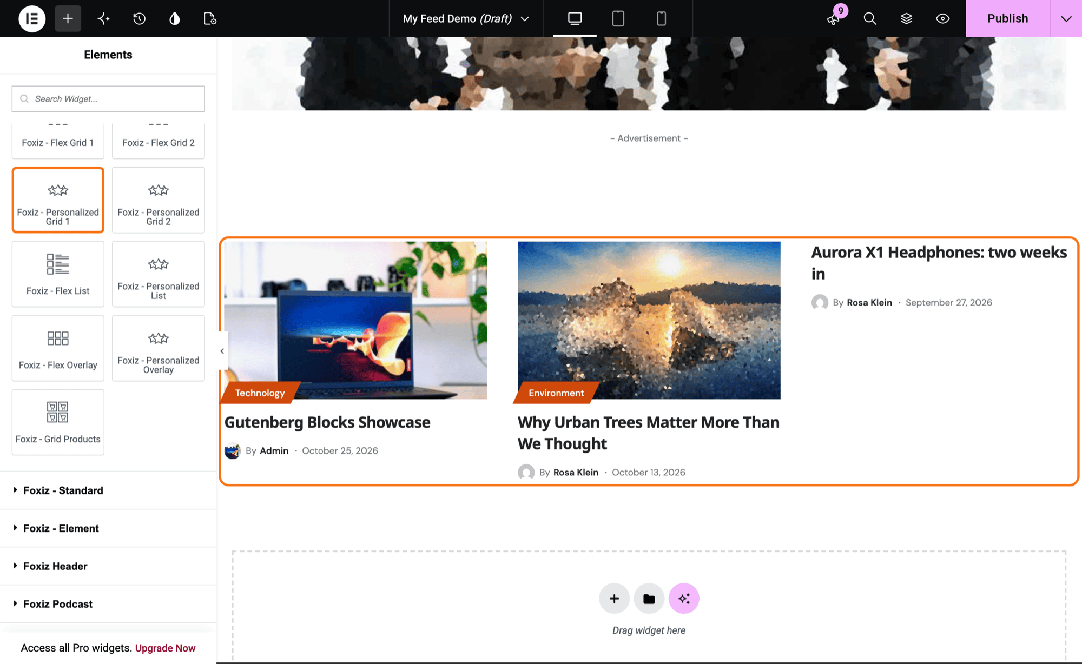This screenshot has width=1082, height=664.
Task: Open the template library folder button
Action: (649, 599)
